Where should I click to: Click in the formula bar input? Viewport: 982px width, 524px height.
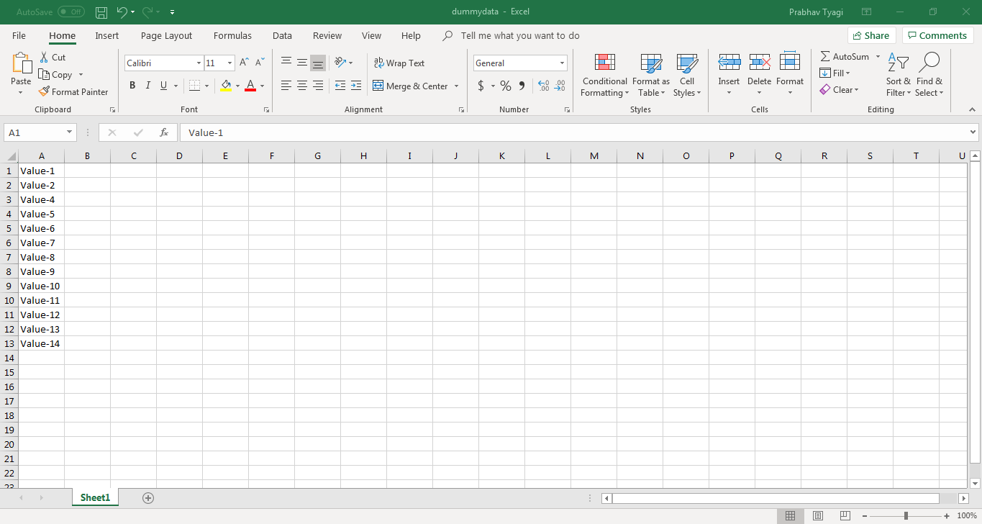tap(576, 132)
